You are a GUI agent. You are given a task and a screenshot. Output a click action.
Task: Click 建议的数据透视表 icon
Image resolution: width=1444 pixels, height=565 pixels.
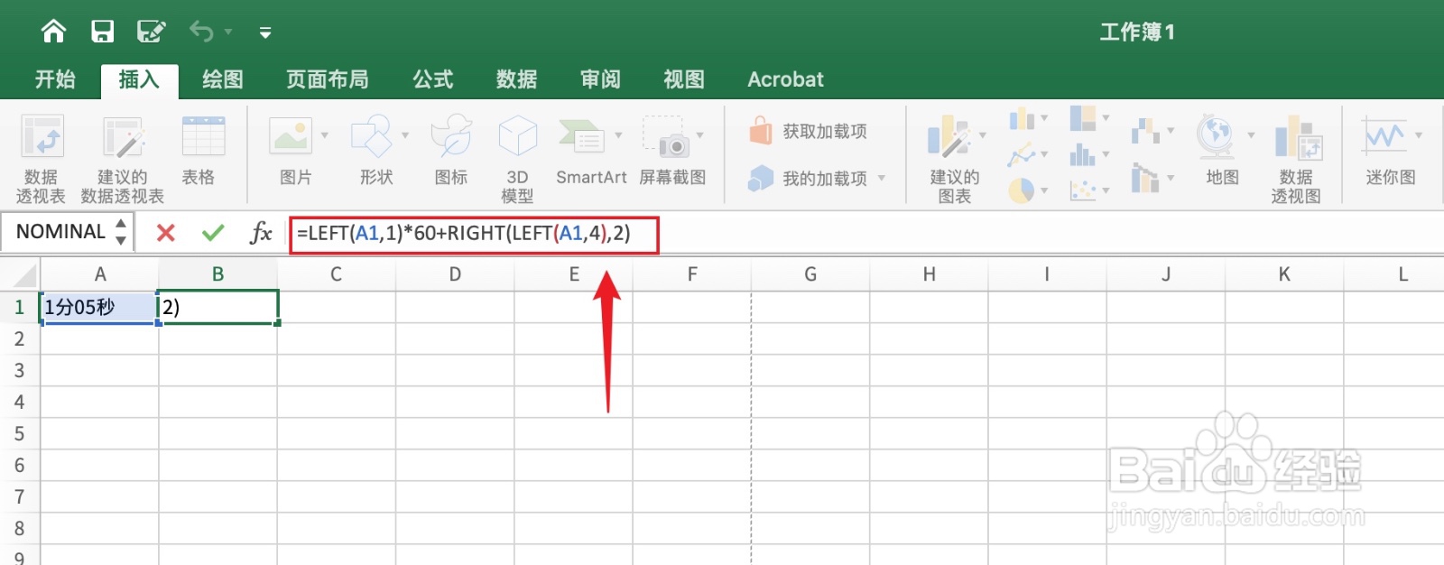tap(123, 158)
